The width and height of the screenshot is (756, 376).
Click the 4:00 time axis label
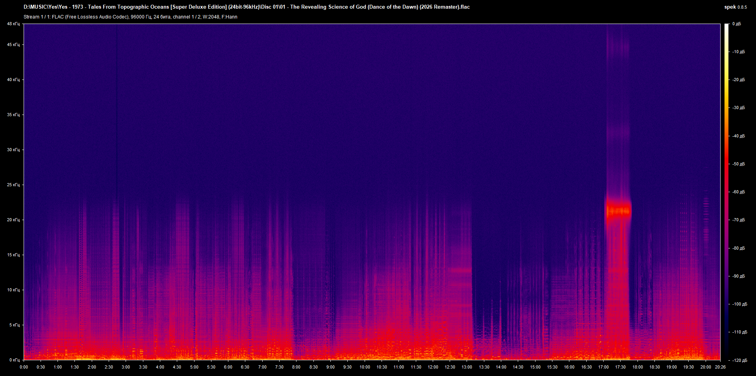[160, 367]
